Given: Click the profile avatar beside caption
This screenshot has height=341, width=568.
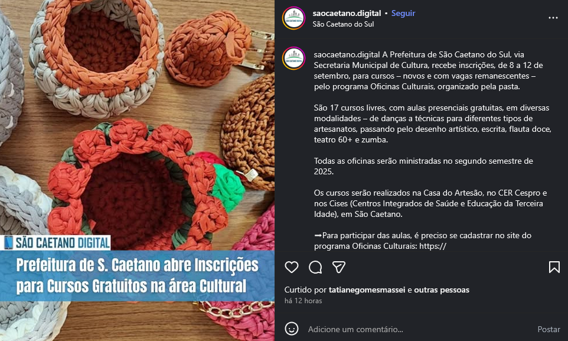Looking at the screenshot, I should pos(294,58).
